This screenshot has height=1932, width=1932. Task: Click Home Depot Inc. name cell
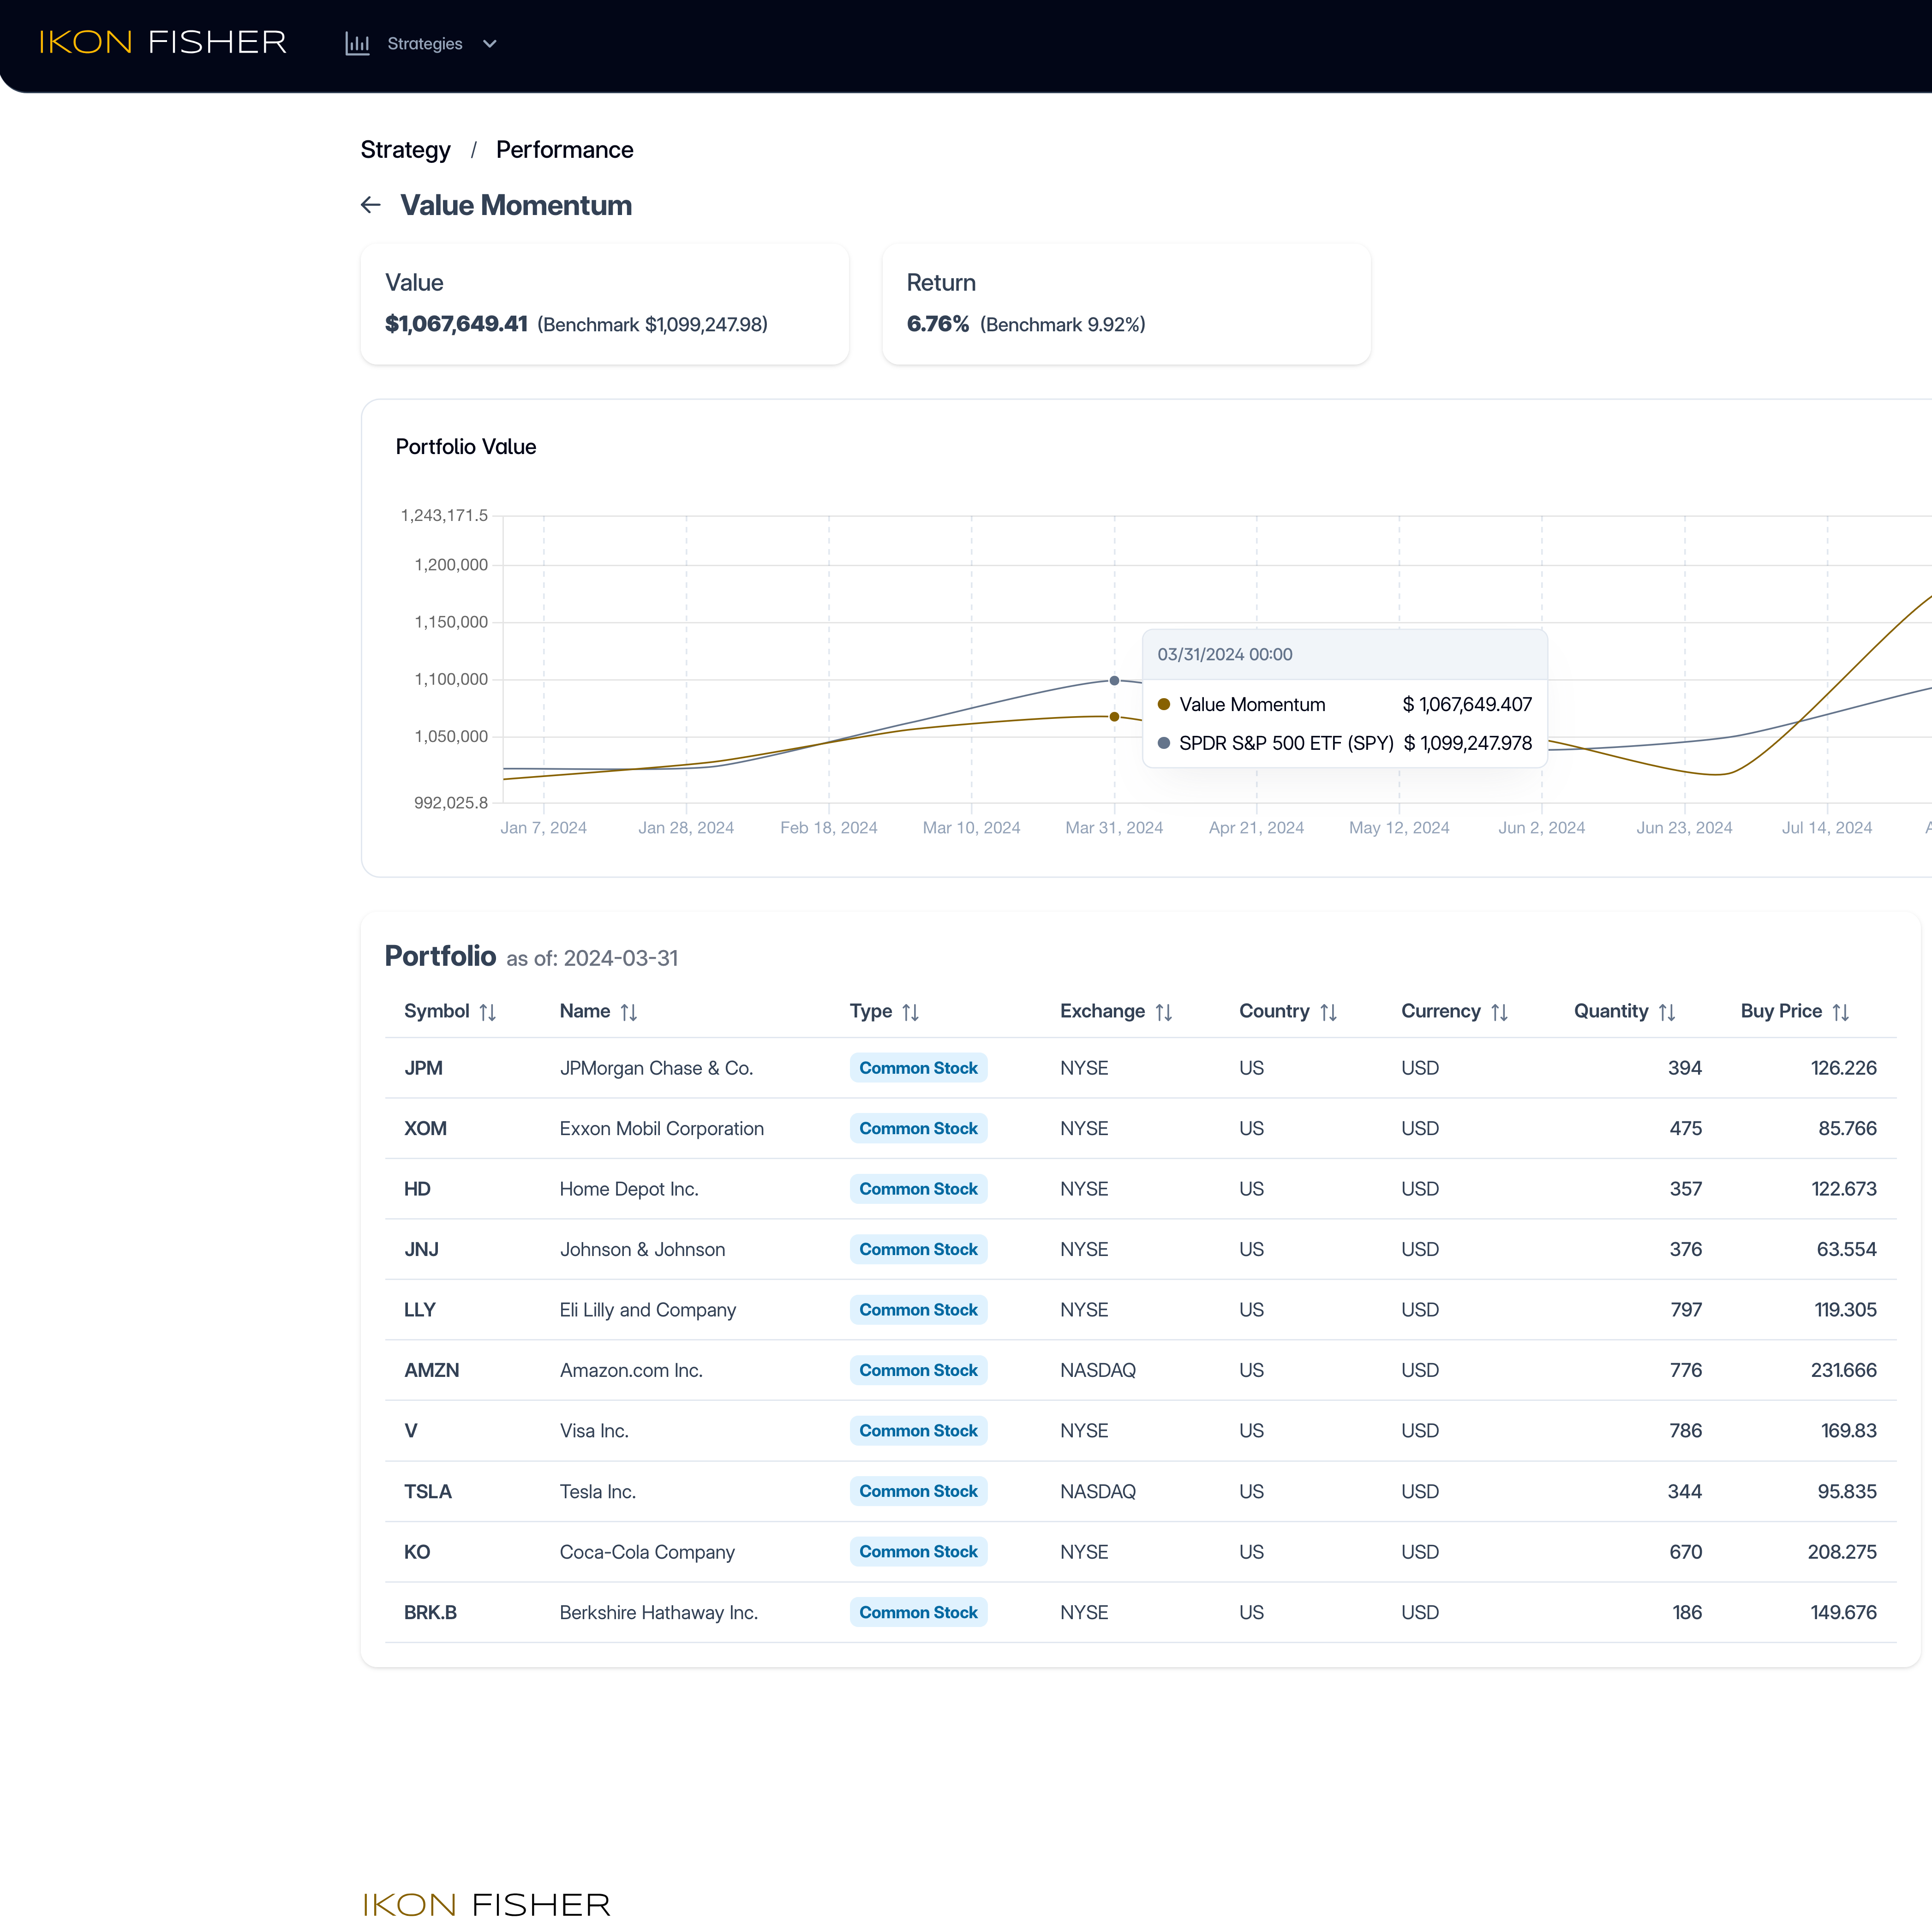[629, 1189]
